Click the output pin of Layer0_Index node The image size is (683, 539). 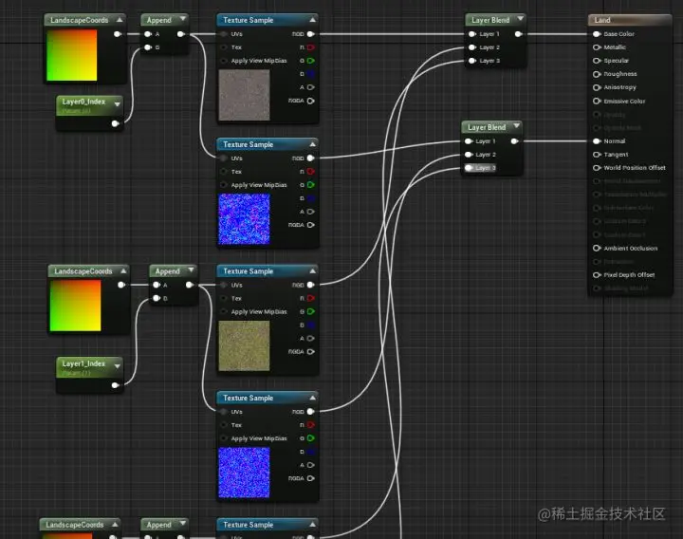pyautogui.click(x=116, y=123)
